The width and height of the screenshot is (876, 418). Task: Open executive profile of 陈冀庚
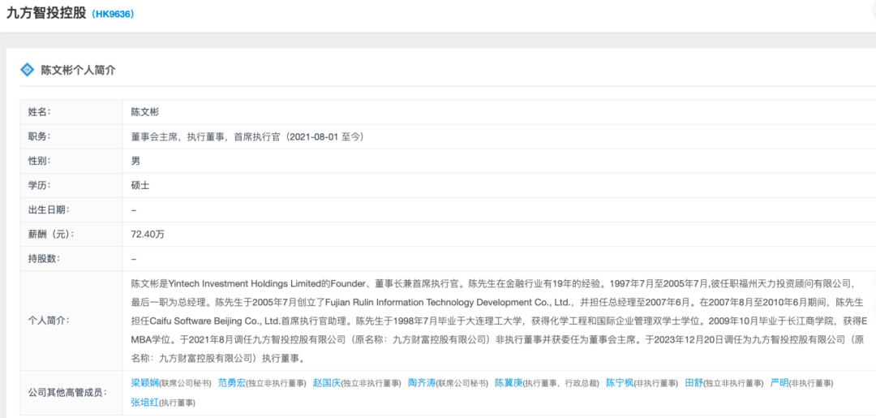pyautogui.click(x=509, y=383)
